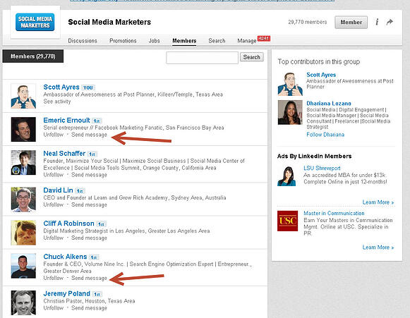Click the YOU badge beside Scott Ayres
Screen dimensions: 410x318
click(x=88, y=87)
